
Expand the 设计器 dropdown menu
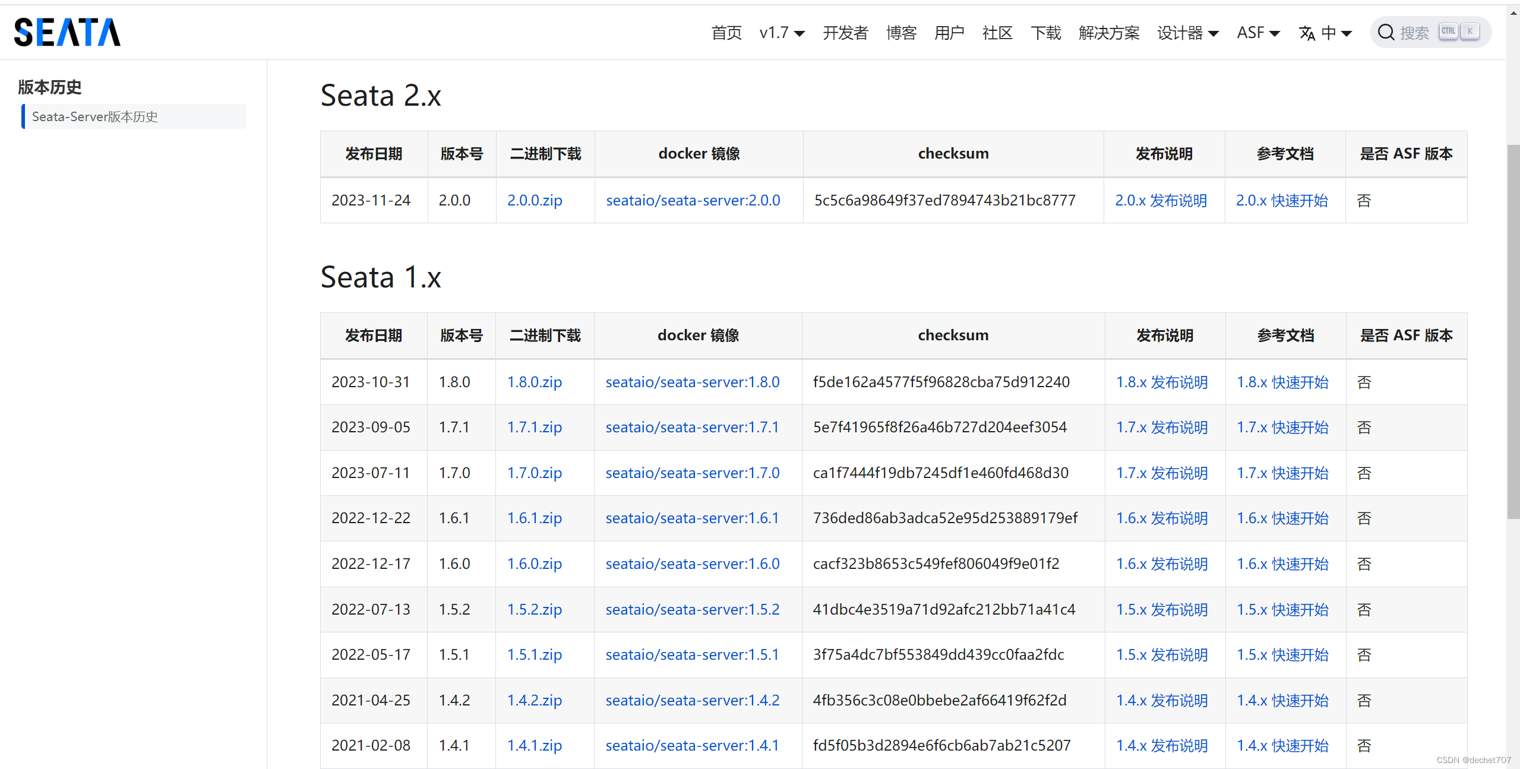(1187, 33)
